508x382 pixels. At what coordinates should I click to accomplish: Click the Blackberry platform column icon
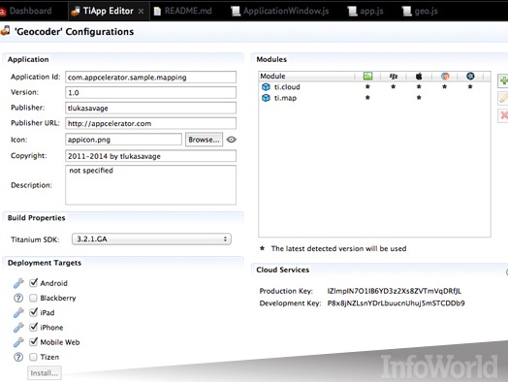coord(394,77)
